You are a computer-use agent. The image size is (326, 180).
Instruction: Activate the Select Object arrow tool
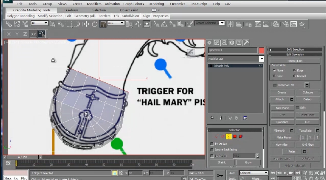click(52, 24)
